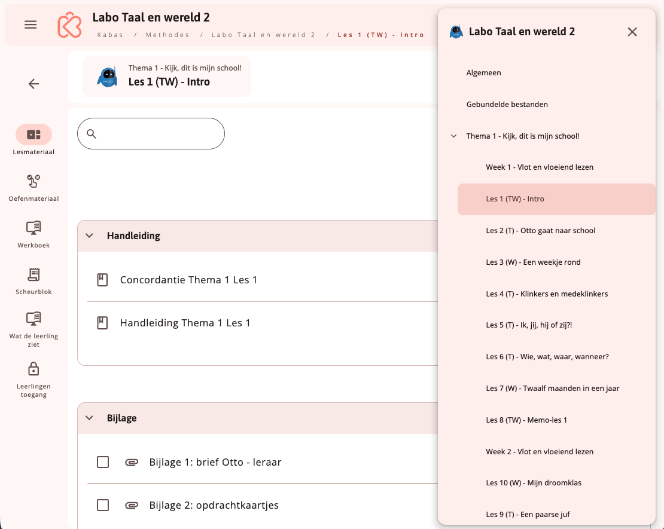Select Thema 1 - Kijk, dit is mijn school!
The image size is (664, 529).
[523, 136]
